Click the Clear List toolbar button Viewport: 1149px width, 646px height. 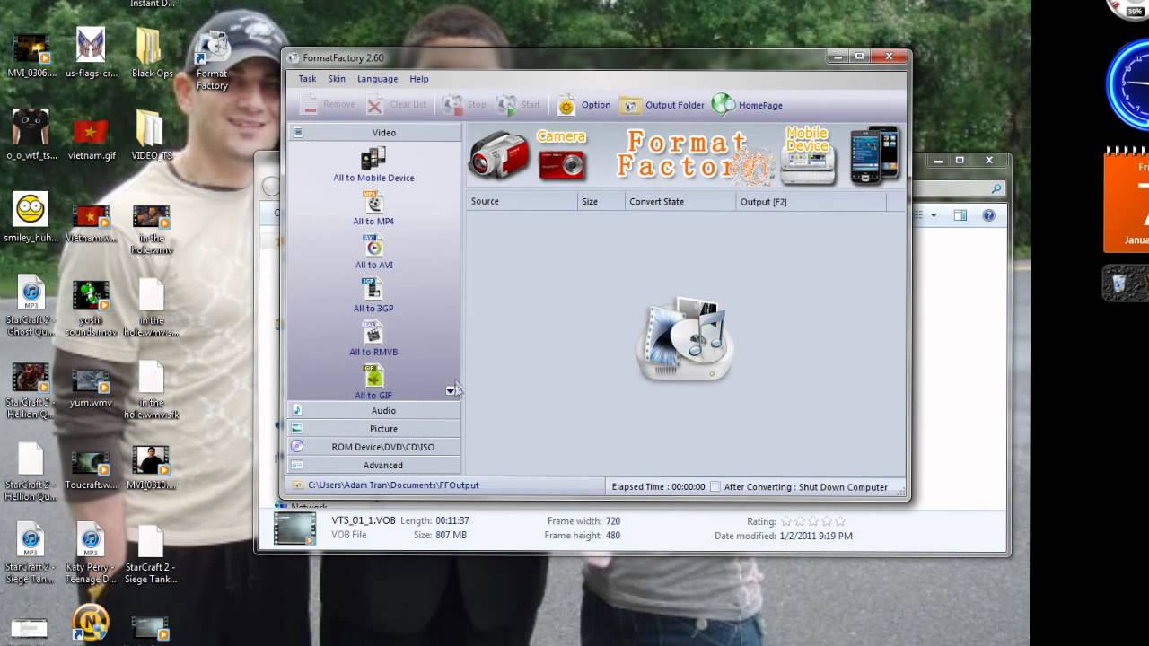[x=396, y=105]
